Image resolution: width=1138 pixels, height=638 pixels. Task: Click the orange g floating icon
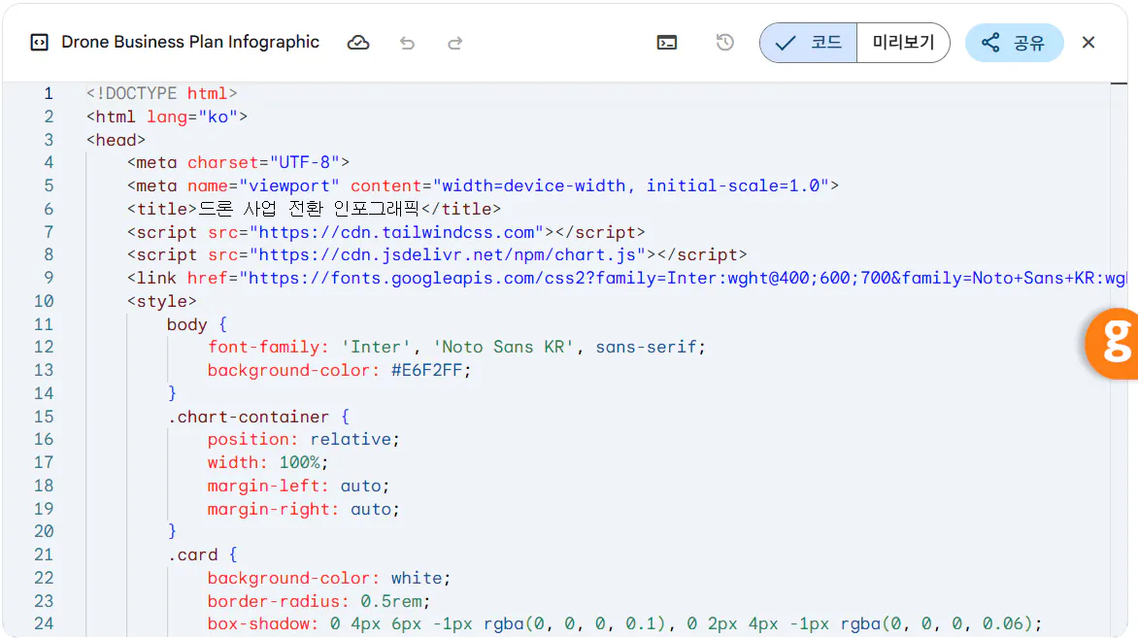coord(1113,344)
